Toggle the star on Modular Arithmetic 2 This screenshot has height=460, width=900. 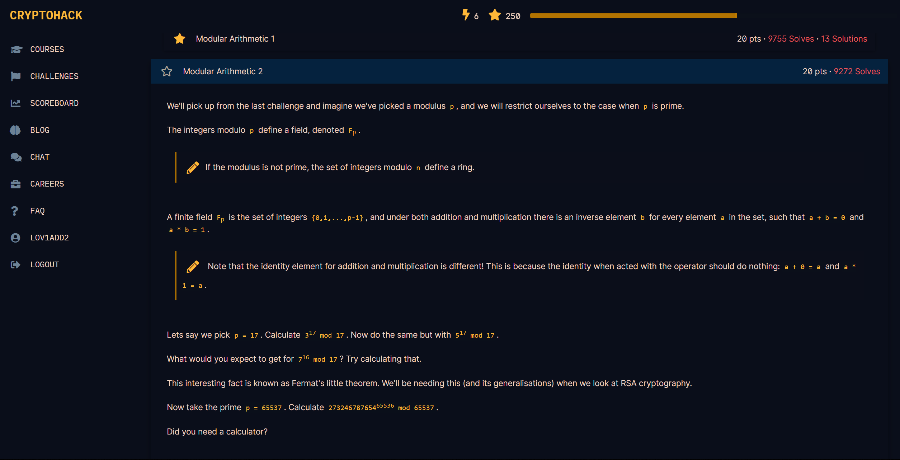coord(167,71)
